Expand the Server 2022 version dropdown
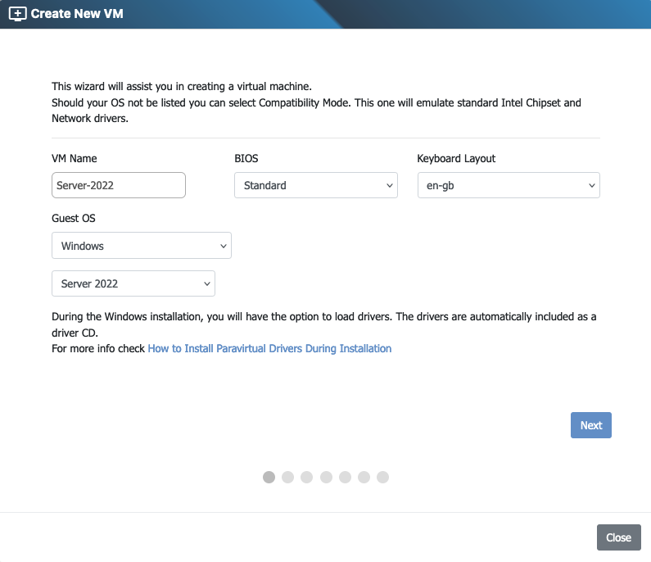The width and height of the screenshot is (651, 562). coord(133,283)
